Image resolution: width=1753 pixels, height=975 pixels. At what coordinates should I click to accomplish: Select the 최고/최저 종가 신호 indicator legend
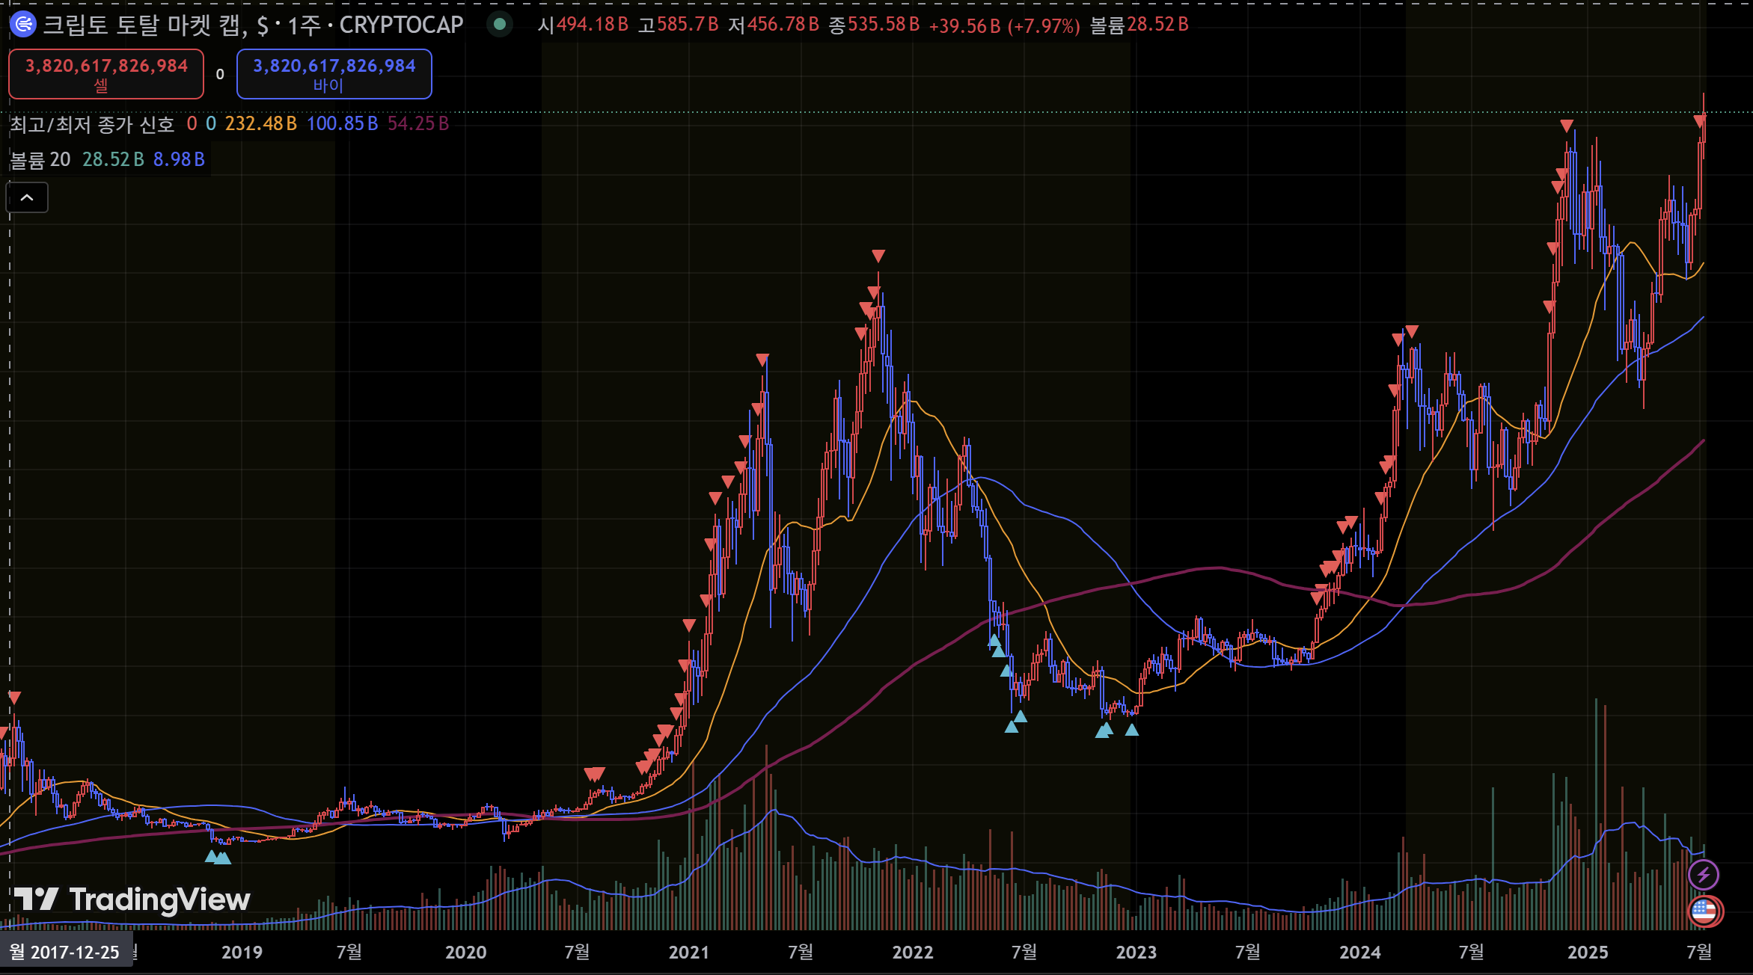(x=91, y=124)
